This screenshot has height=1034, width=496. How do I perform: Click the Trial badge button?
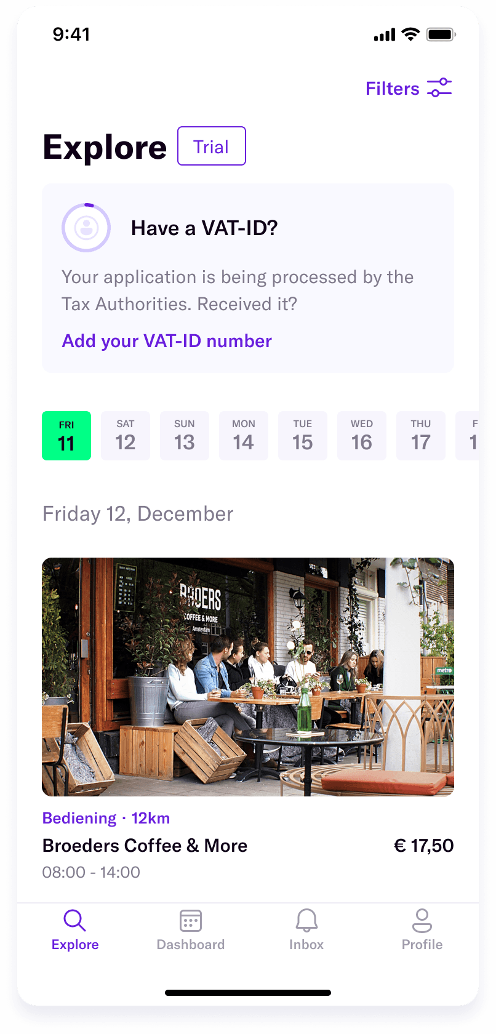[x=212, y=146]
